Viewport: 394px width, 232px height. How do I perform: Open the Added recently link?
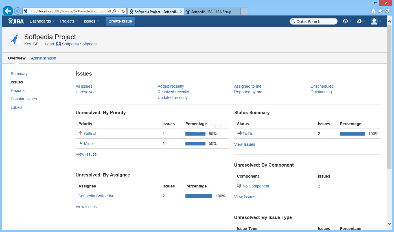[x=171, y=86]
